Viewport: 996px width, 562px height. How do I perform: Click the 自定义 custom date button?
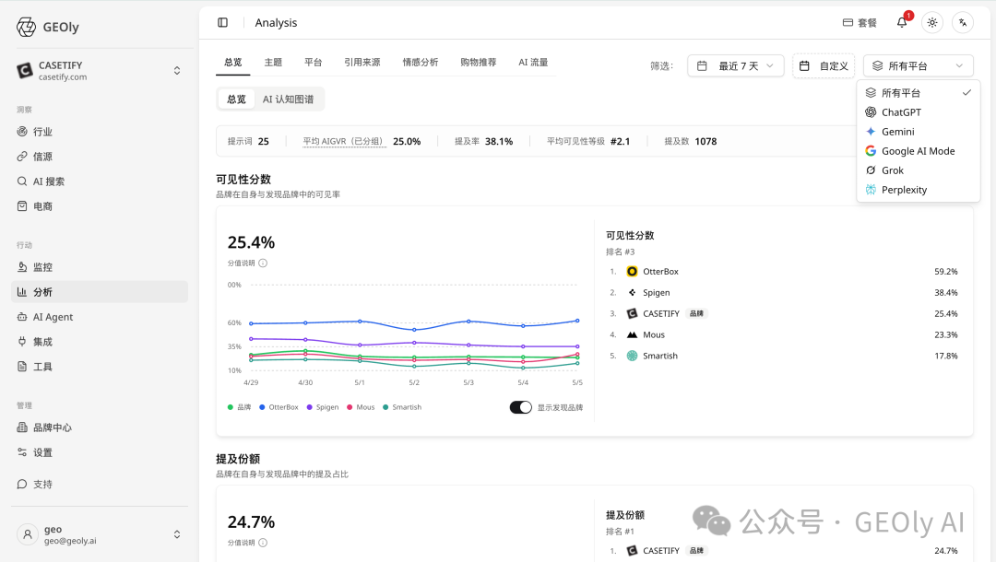coord(824,66)
